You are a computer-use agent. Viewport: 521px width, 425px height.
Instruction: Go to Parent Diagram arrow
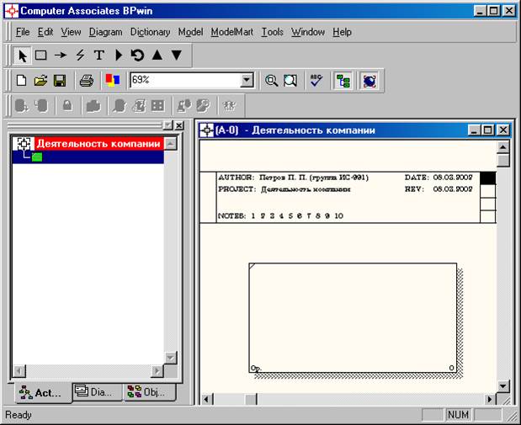tap(157, 55)
